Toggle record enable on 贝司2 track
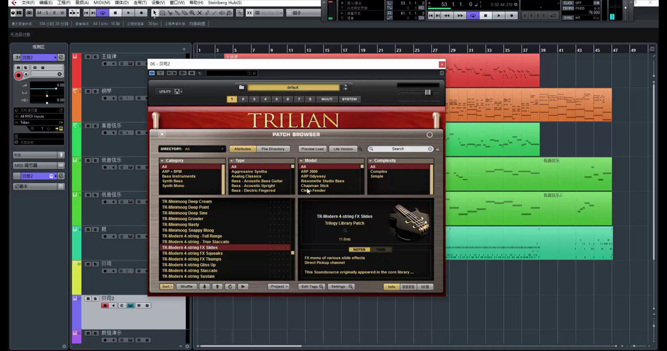Viewport: 667px width, 351px height. click(105, 306)
